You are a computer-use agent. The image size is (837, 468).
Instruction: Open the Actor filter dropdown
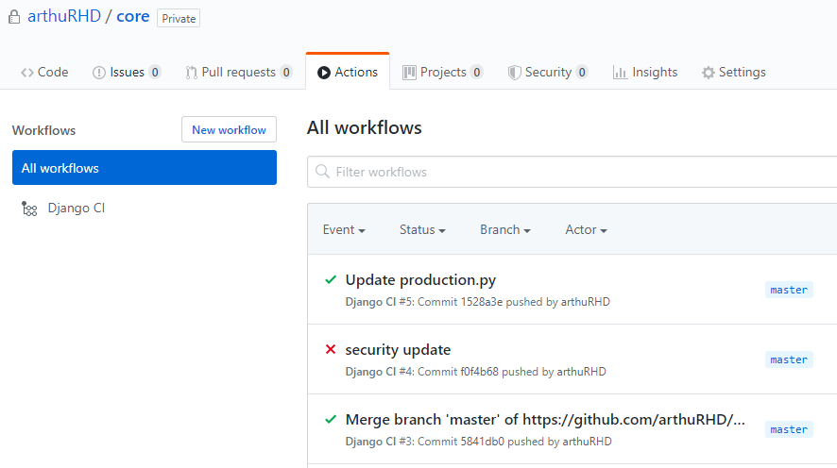586,230
